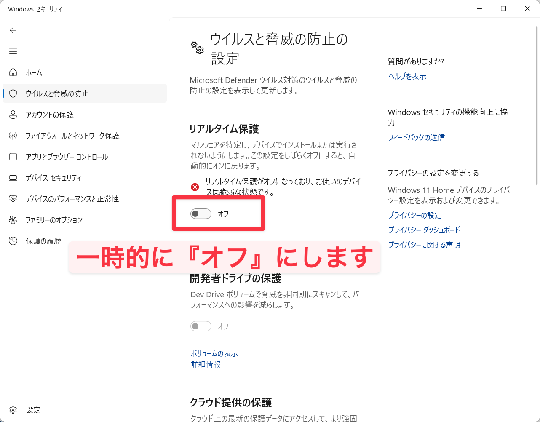This screenshot has height=422, width=540.
Task: Toggle the リアルタイム保護 switch
Action: coord(201,214)
